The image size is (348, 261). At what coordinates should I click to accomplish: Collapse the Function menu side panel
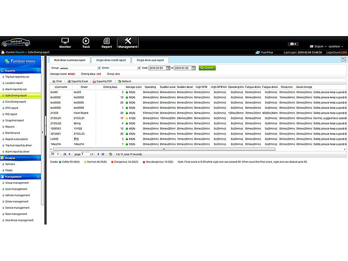coord(45,126)
